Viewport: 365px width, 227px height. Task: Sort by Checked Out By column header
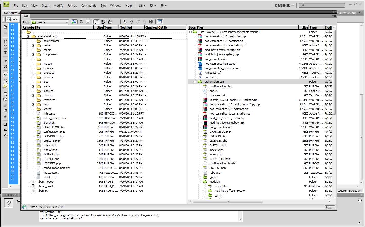pyautogui.click(x=165, y=27)
